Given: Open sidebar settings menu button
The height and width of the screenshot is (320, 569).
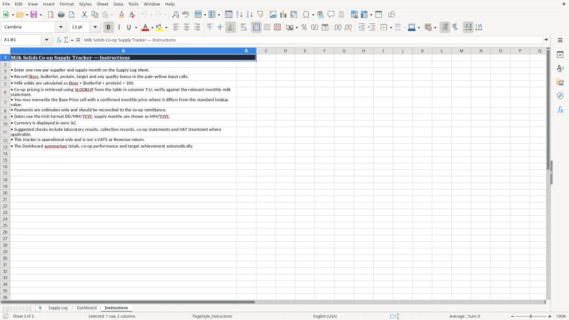Looking at the screenshot, I should 560,40.
